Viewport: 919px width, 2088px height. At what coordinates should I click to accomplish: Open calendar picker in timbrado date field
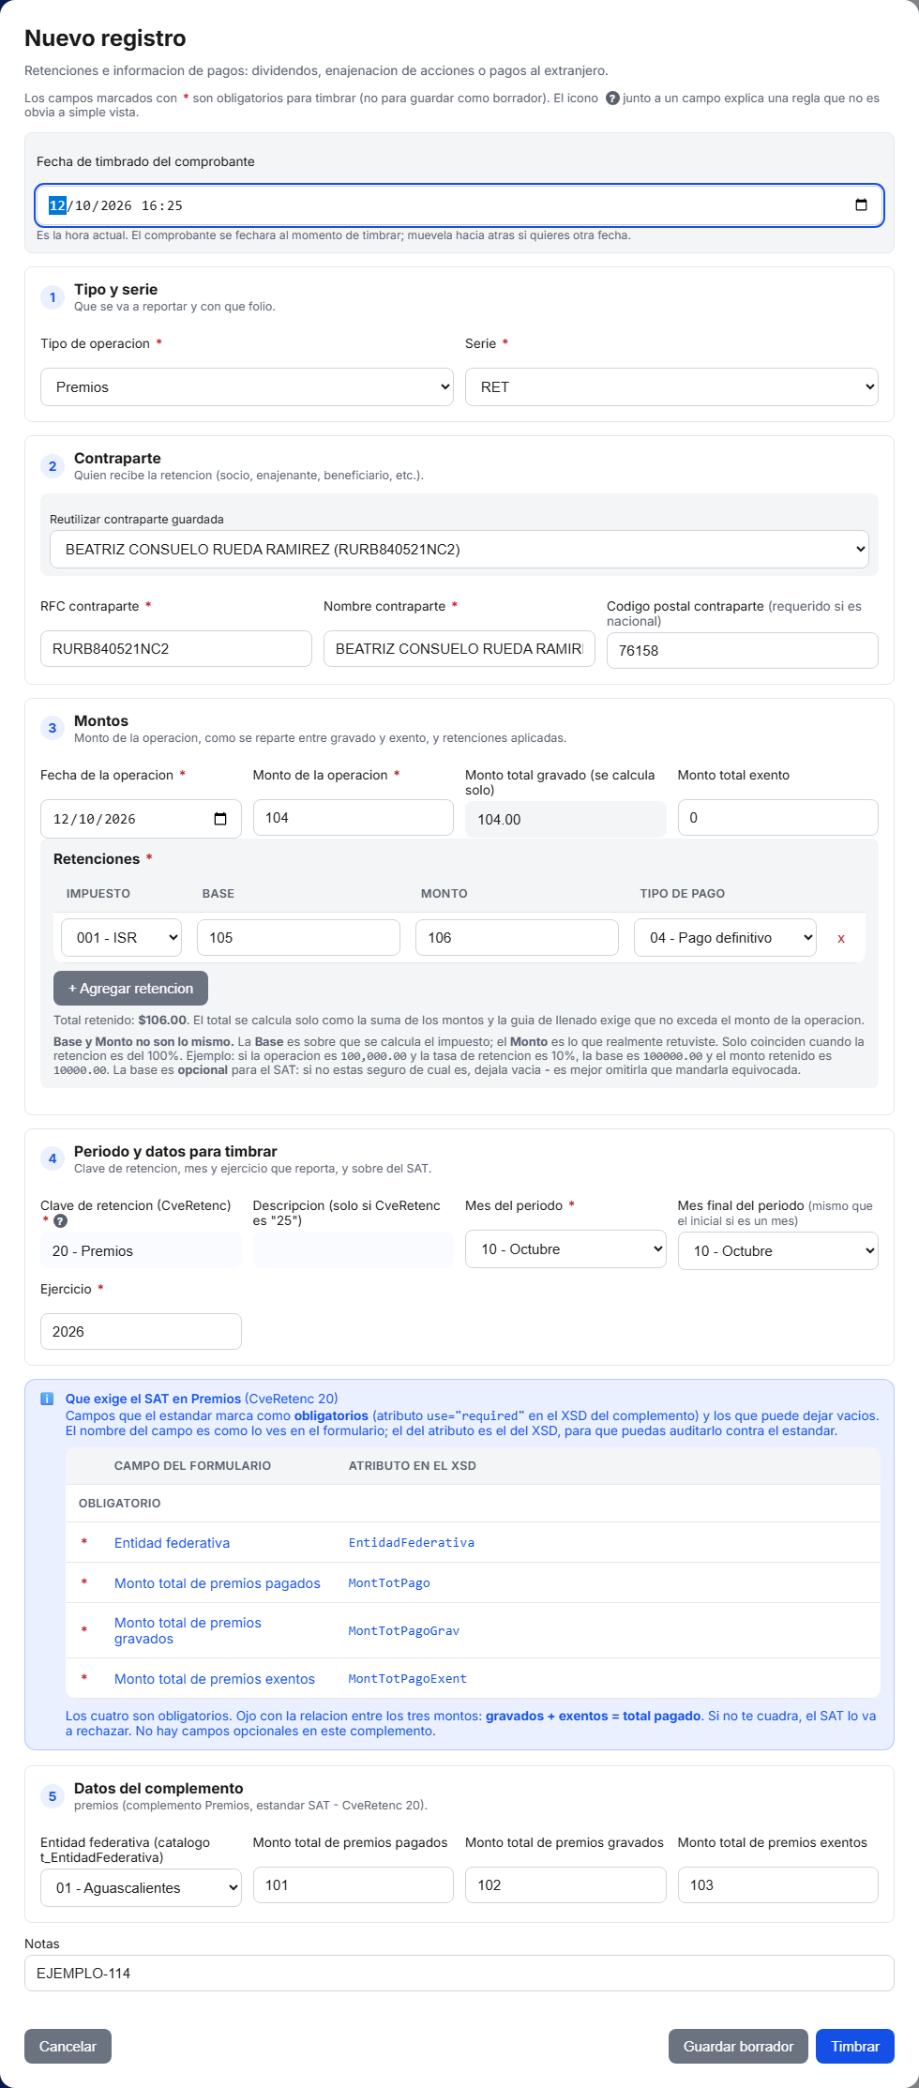click(x=861, y=205)
